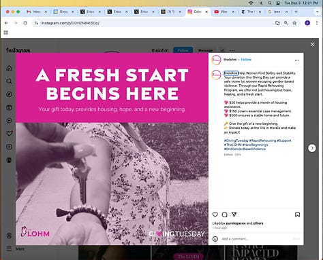Click the GivingTuesday post image
Screen dimensions: 323x260
(112, 149)
